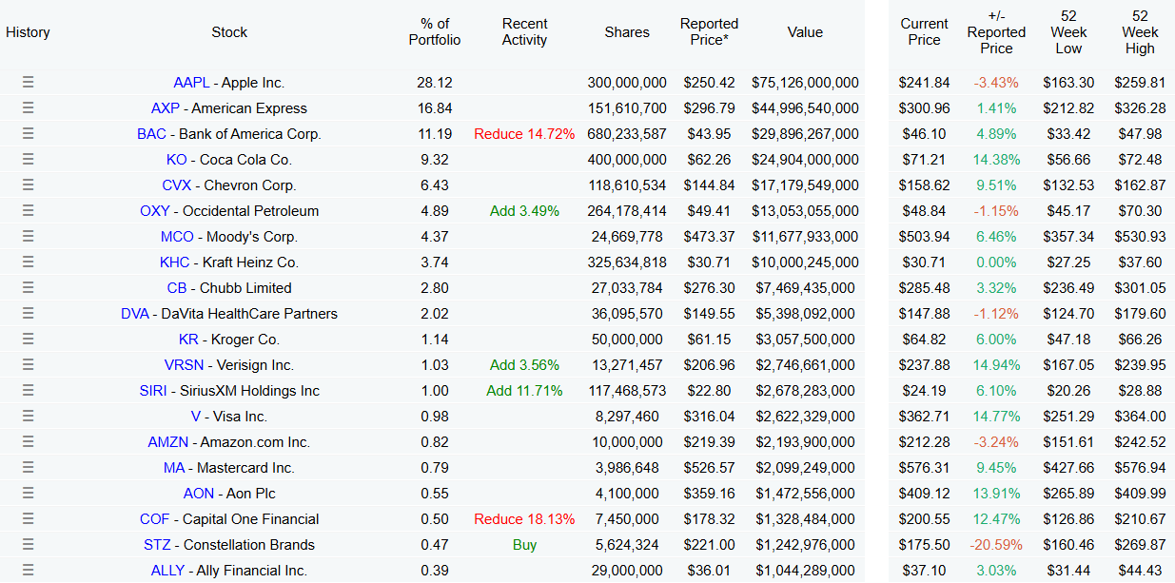The width and height of the screenshot is (1175, 583).
Task: Open history icon for Capital One Financial row
Action: [x=28, y=519]
